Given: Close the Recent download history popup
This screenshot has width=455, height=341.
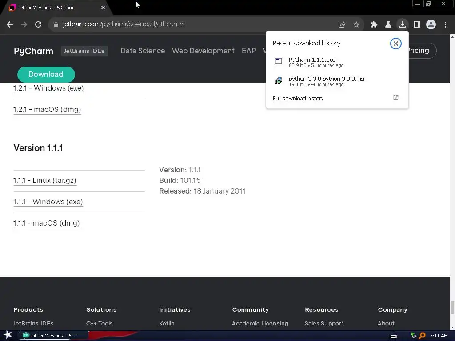Looking at the screenshot, I should (x=396, y=44).
